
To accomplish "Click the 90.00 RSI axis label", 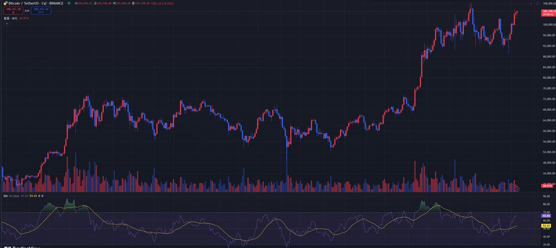I will tap(546, 196).
